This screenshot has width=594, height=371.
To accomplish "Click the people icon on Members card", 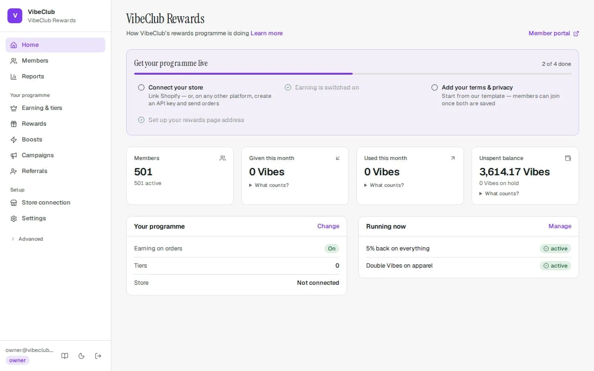I will (223, 158).
